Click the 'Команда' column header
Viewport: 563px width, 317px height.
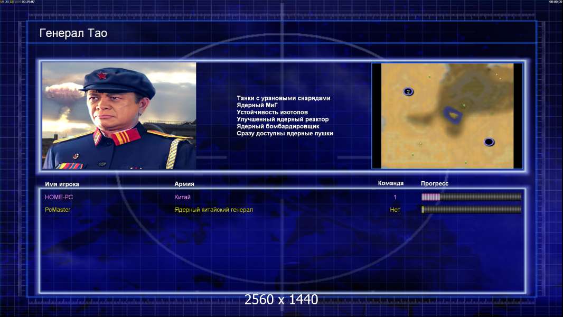[391, 183]
